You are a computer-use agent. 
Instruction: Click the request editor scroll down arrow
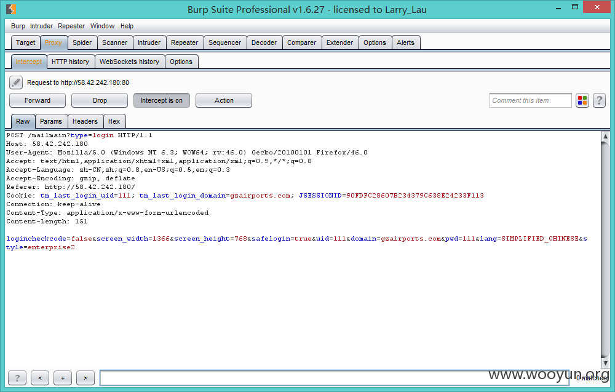tap(605, 363)
